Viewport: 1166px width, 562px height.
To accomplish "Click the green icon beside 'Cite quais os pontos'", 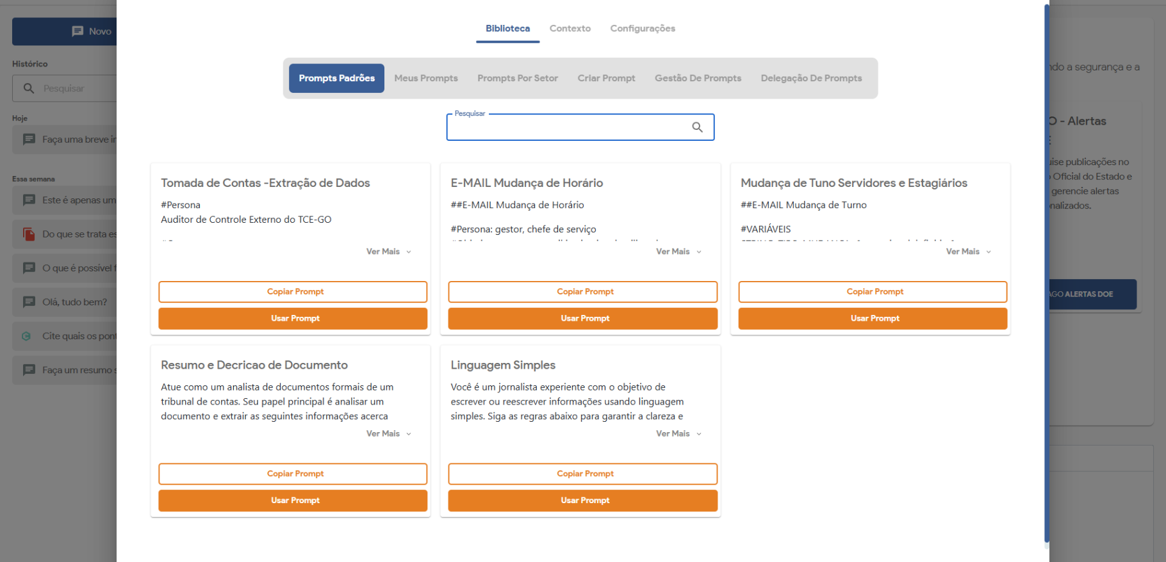I will [26, 336].
